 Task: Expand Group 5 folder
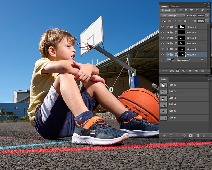point(168,49)
